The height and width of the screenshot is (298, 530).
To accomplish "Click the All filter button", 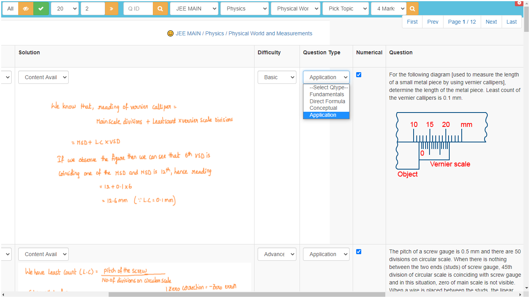I will click(10, 9).
